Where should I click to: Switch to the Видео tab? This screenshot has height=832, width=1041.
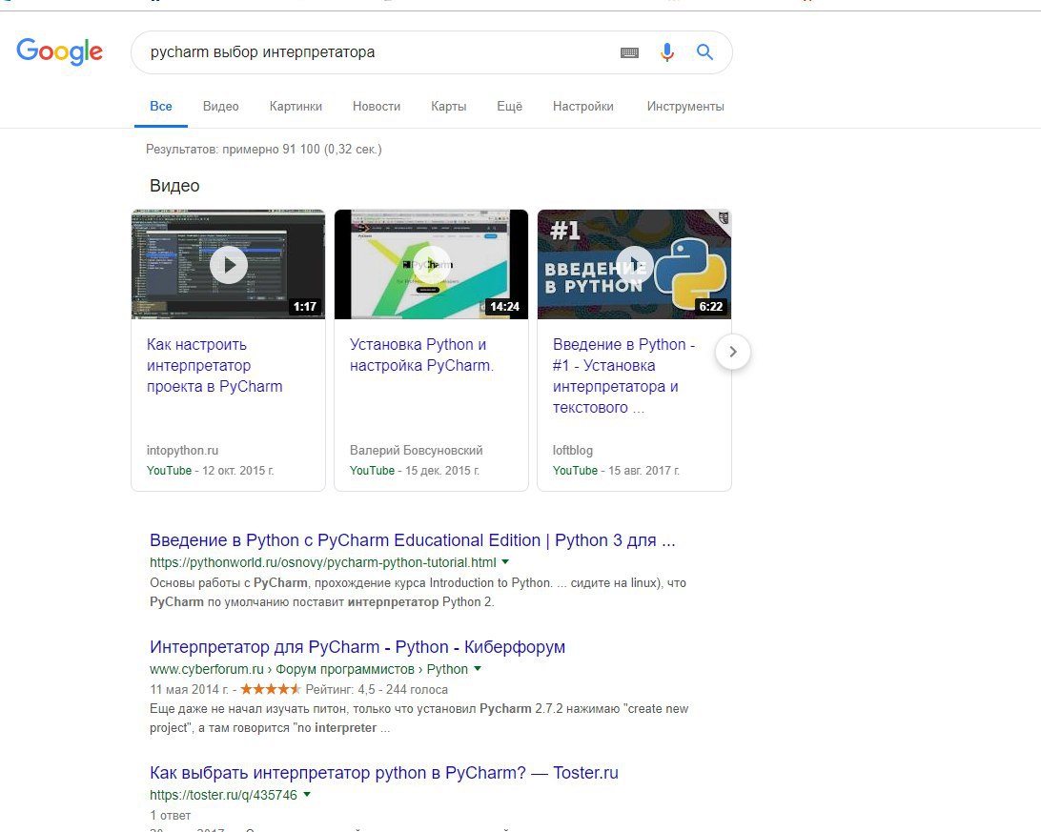[221, 106]
